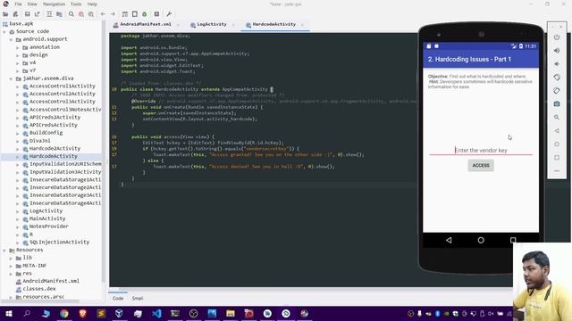Screen dimensions: 572x321
Task: Switch to the Code view tab
Action: [x=118, y=298]
